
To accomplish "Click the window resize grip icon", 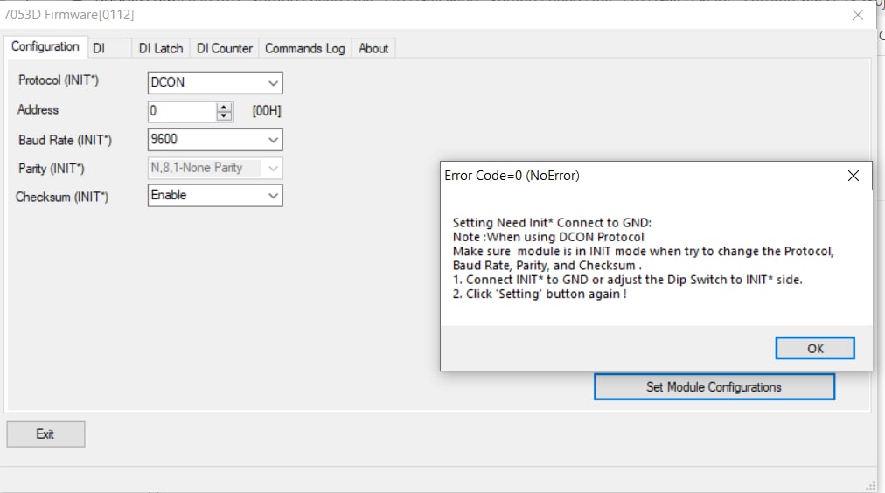I will coord(870,486).
